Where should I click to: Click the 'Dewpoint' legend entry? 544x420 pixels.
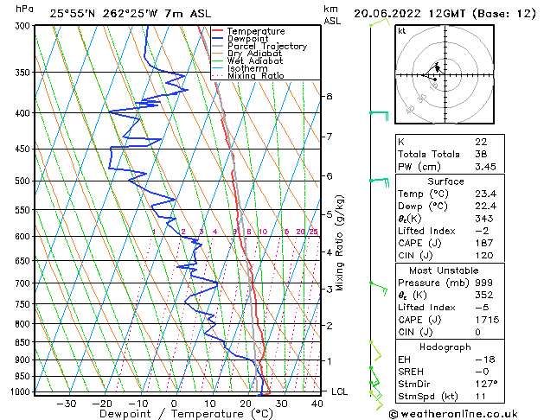click(x=247, y=39)
